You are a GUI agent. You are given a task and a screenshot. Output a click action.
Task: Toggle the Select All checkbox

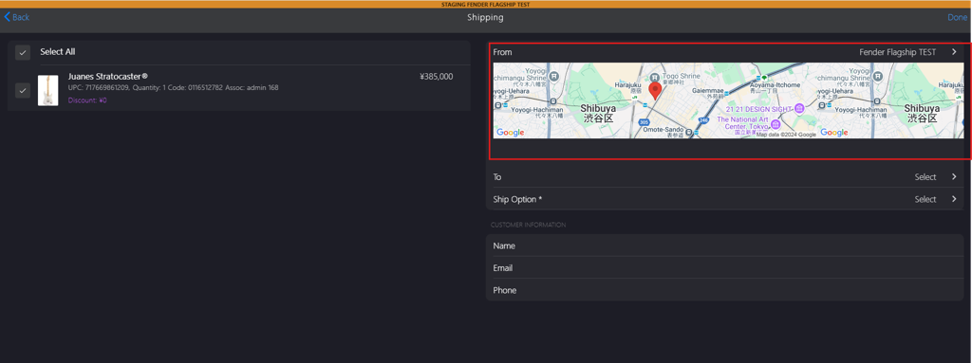(x=23, y=53)
